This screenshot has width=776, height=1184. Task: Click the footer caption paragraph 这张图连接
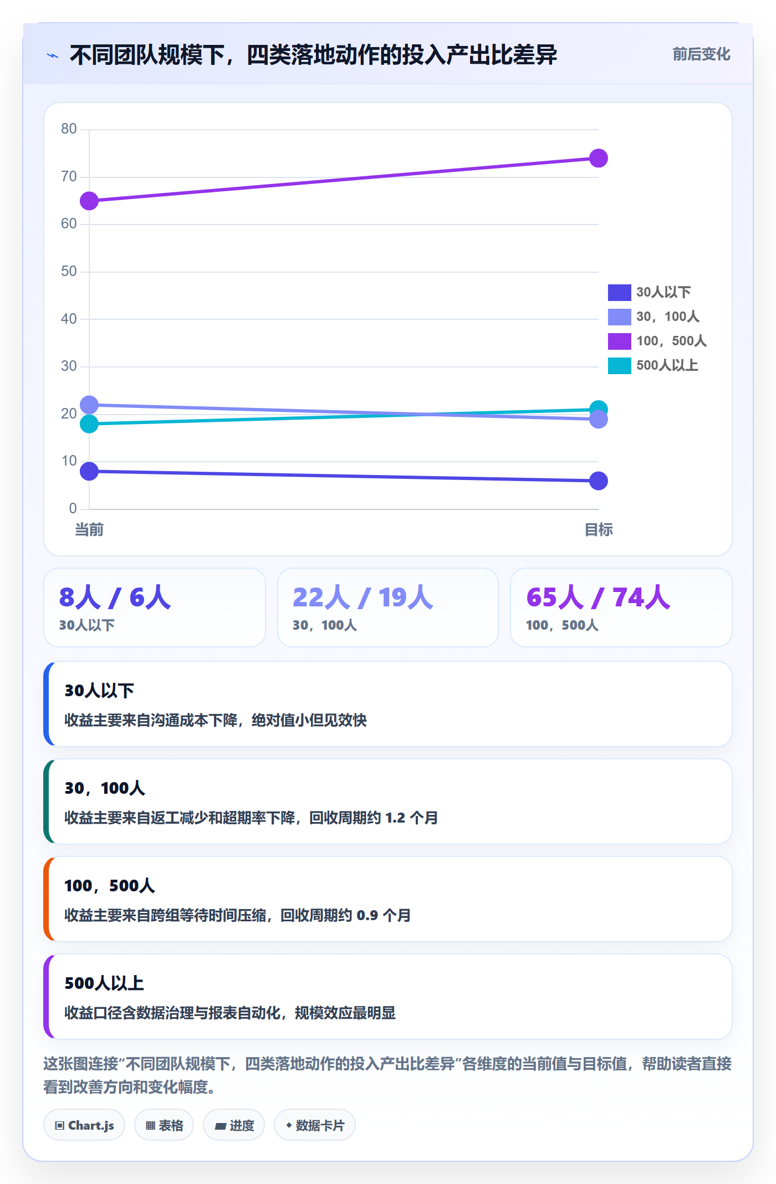pos(387,1075)
